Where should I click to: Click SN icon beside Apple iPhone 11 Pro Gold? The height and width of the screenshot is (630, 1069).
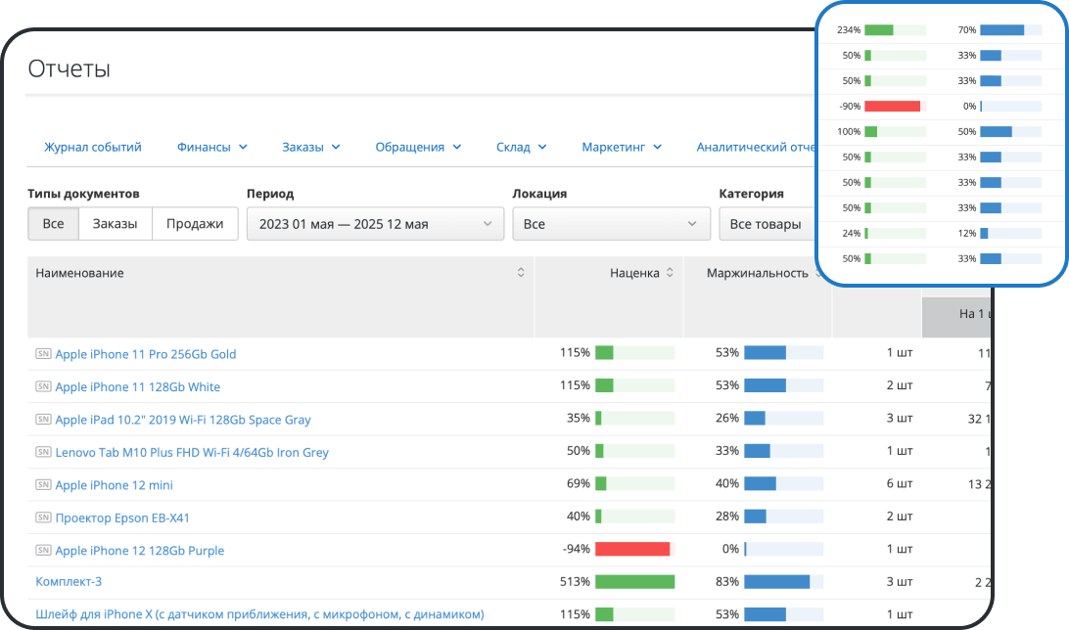[x=43, y=354]
